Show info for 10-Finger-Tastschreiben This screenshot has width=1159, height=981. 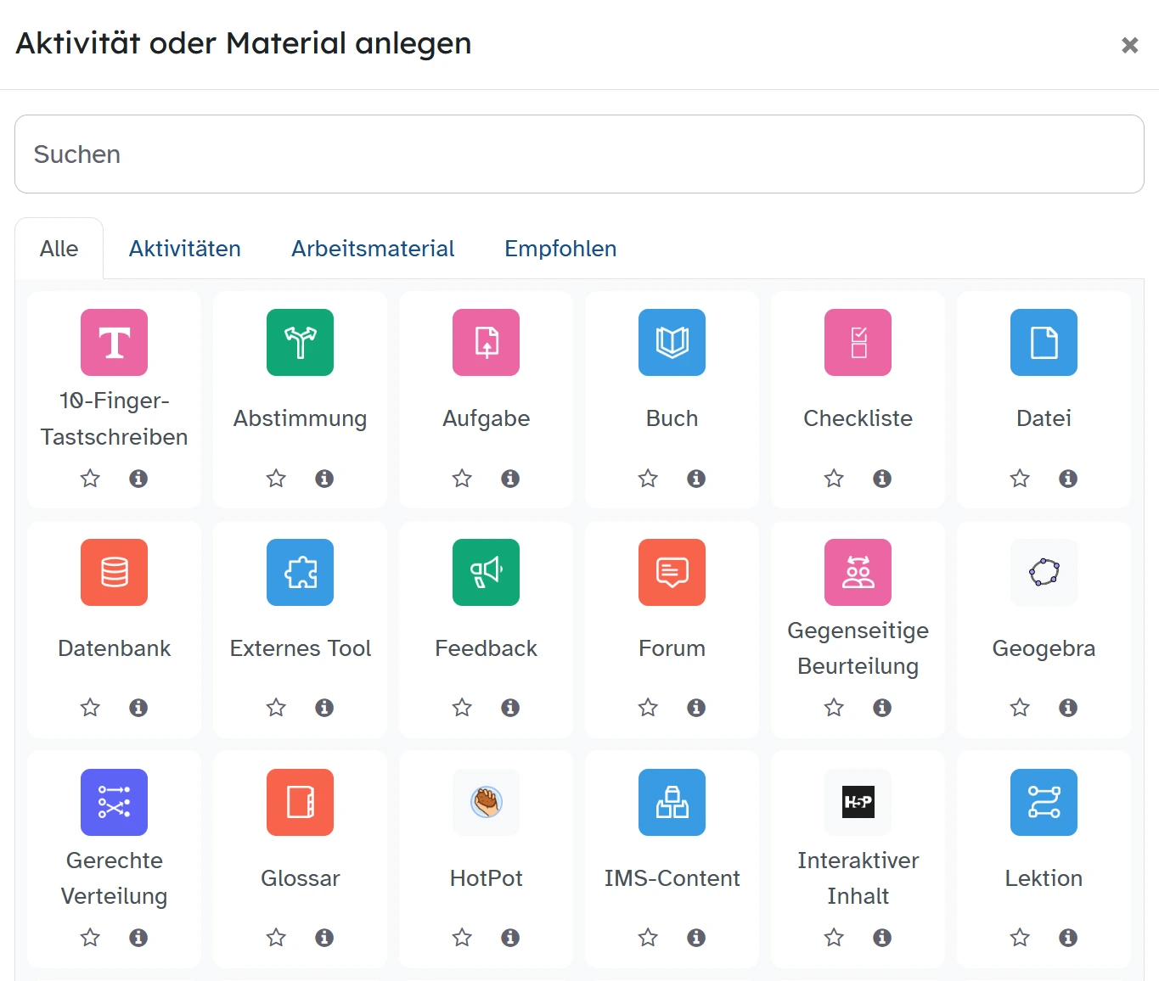138,479
